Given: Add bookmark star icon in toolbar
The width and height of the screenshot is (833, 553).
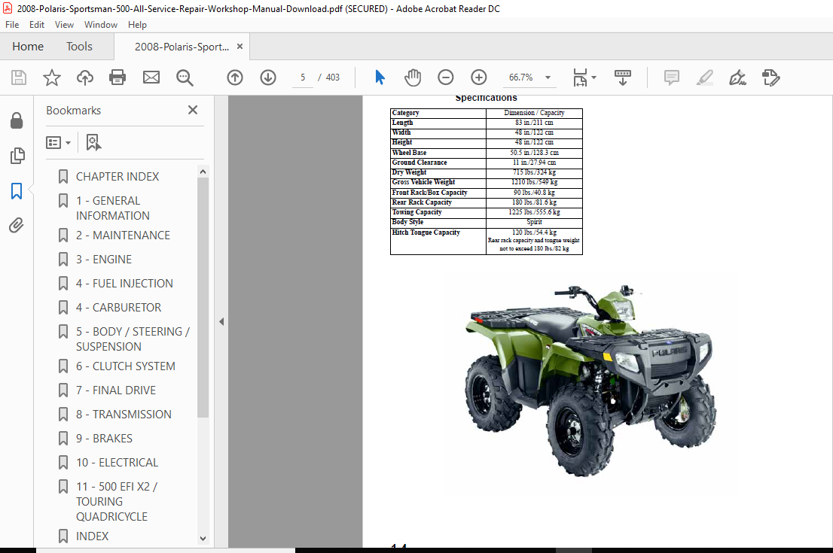Looking at the screenshot, I should pyautogui.click(x=51, y=77).
